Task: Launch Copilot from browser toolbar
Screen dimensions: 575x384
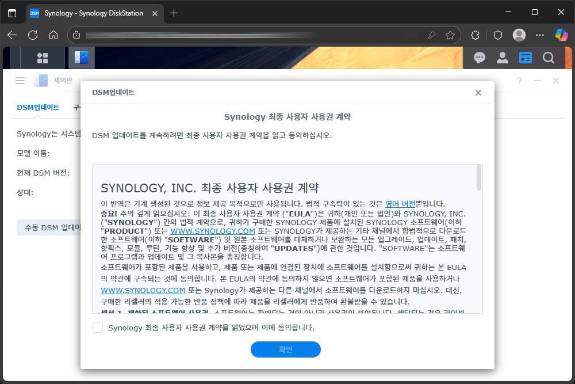Action: tap(561, 35)
